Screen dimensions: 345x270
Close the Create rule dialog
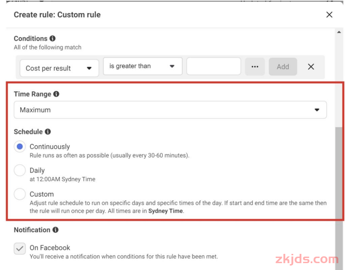[329, 15]
